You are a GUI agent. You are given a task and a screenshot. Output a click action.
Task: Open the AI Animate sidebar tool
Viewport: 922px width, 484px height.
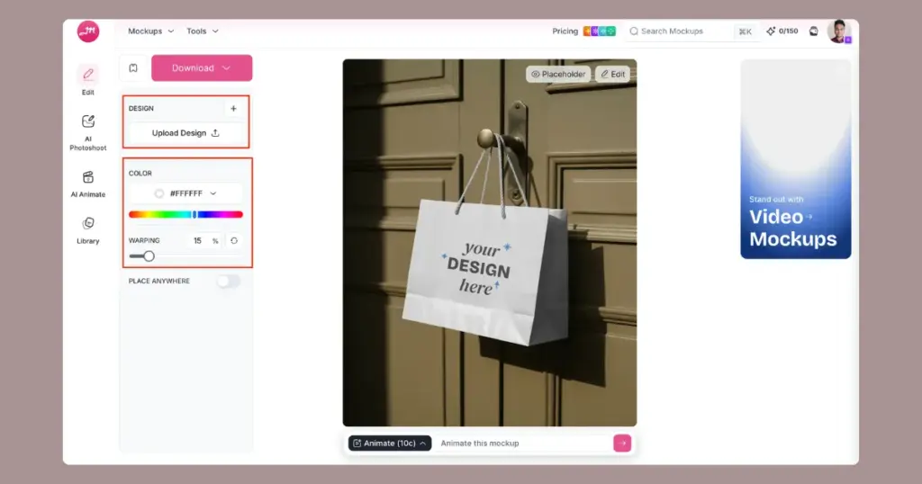88,184
